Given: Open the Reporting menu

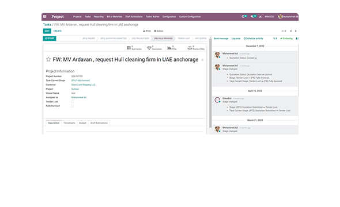Looking at the screenshot, I should (x=99, y=17).
